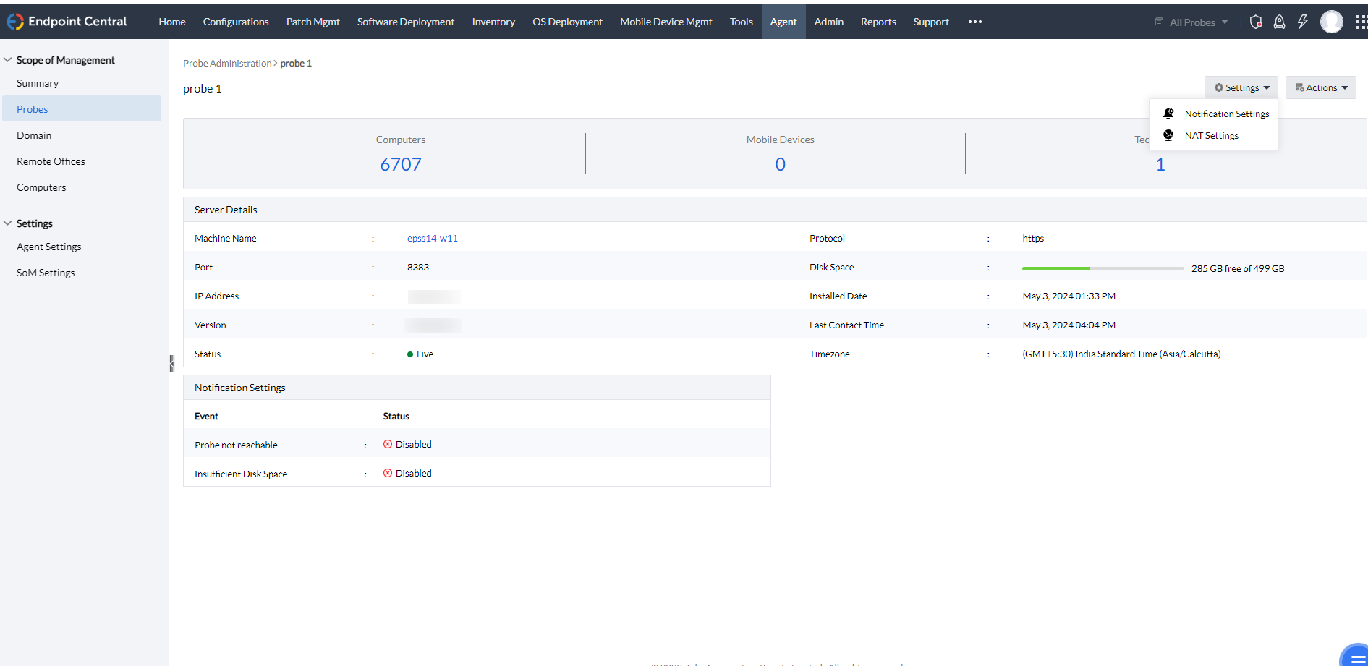1368x666 pixels.
Task: Click the probe 1 page title
Action: tap(203, 88)
